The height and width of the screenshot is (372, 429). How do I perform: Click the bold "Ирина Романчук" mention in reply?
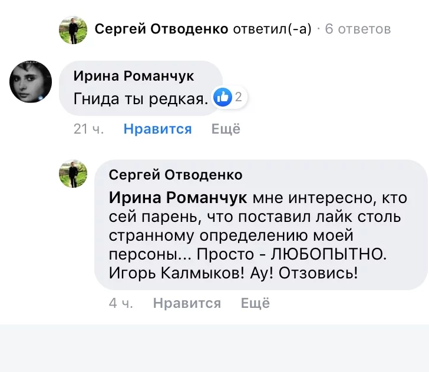[178, 197]
